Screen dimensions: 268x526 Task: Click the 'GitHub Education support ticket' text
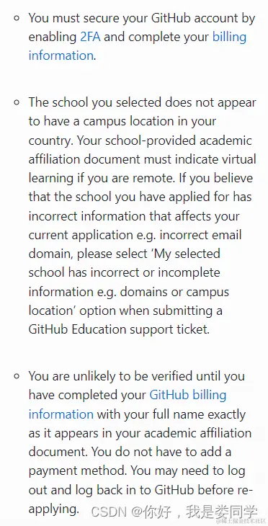pos(119,329)
